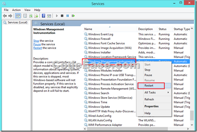Viewport: 197px width, 132px height.
Task: Select the Wired AutoConfig service row
Action: pos(137,116)
